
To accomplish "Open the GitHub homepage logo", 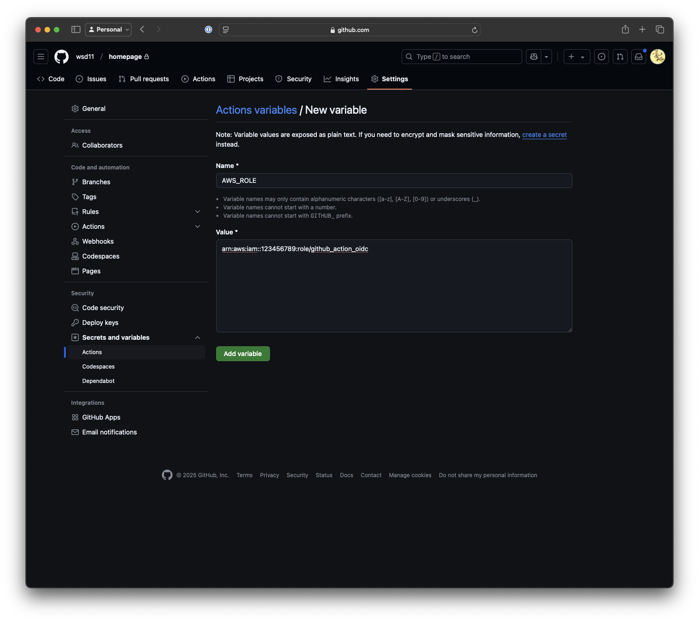I will click(x=61, y=57).
